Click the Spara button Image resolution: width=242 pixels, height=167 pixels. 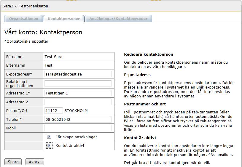click(13, 162)
